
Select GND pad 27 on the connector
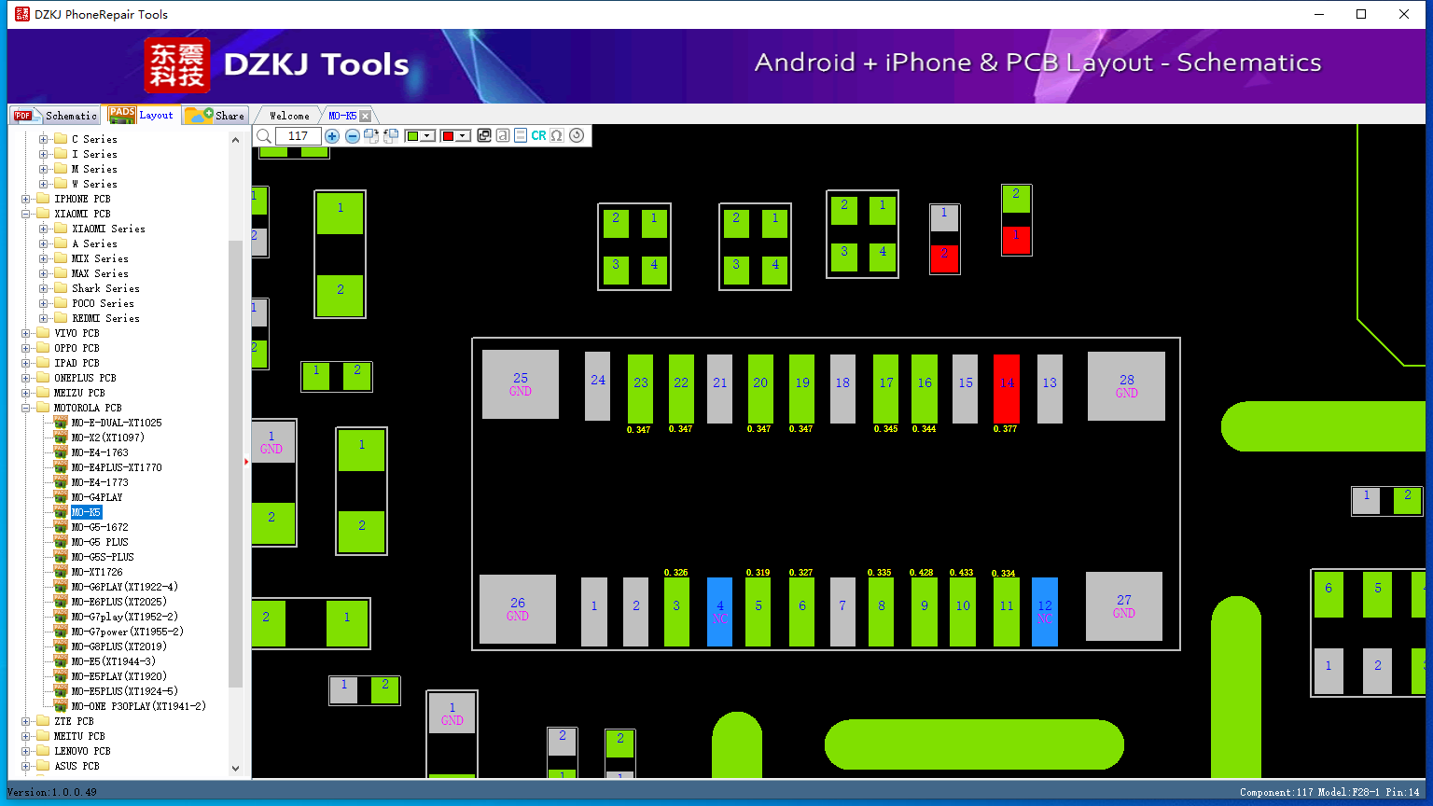(1124, 606)
